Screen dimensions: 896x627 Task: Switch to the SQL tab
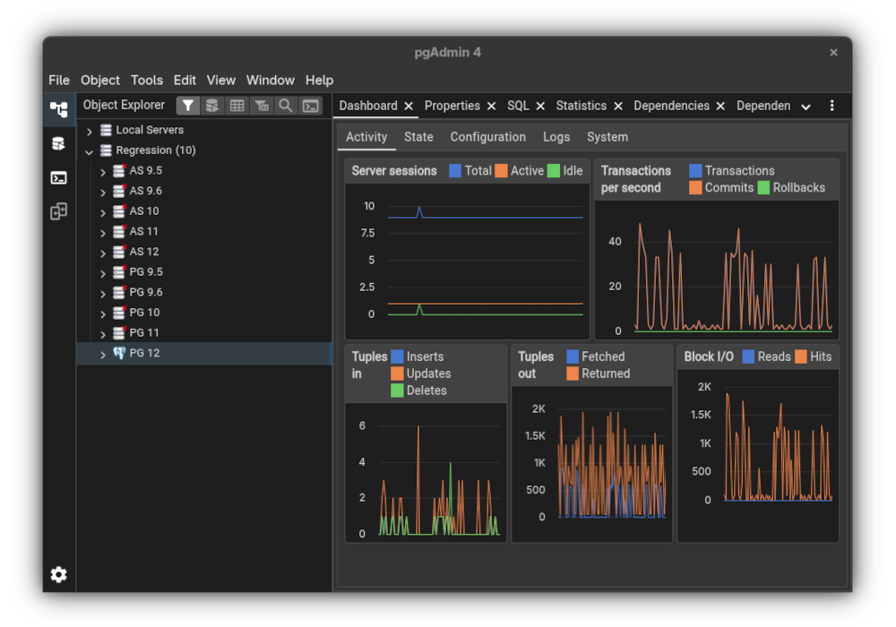click(518, 106)
